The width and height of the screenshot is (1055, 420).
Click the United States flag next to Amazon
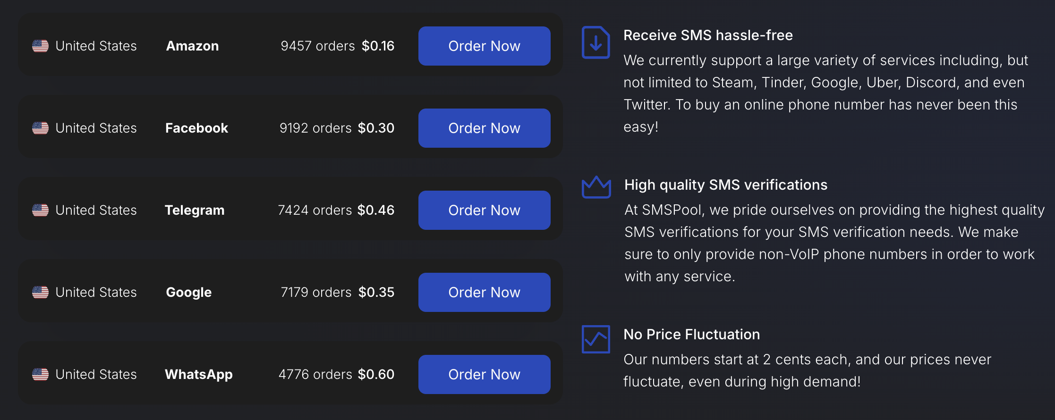coord(40,46)
